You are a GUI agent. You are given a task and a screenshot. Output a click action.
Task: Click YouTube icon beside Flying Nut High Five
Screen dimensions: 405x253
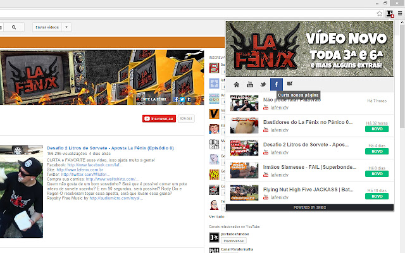pyautogui.click(x=266, y=197)
